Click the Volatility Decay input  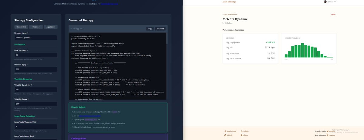[x=36, y=104]
